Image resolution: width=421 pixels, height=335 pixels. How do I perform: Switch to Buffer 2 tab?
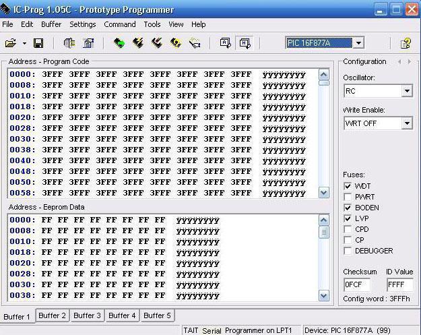tap(52, 315)
